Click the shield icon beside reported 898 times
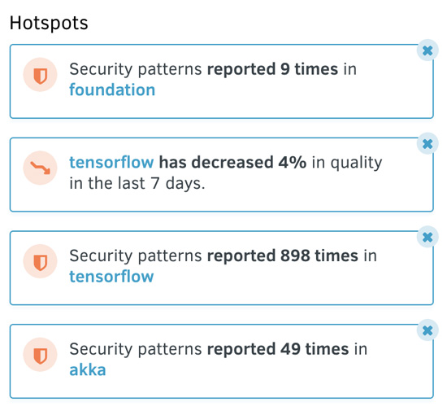 (40, 261)
